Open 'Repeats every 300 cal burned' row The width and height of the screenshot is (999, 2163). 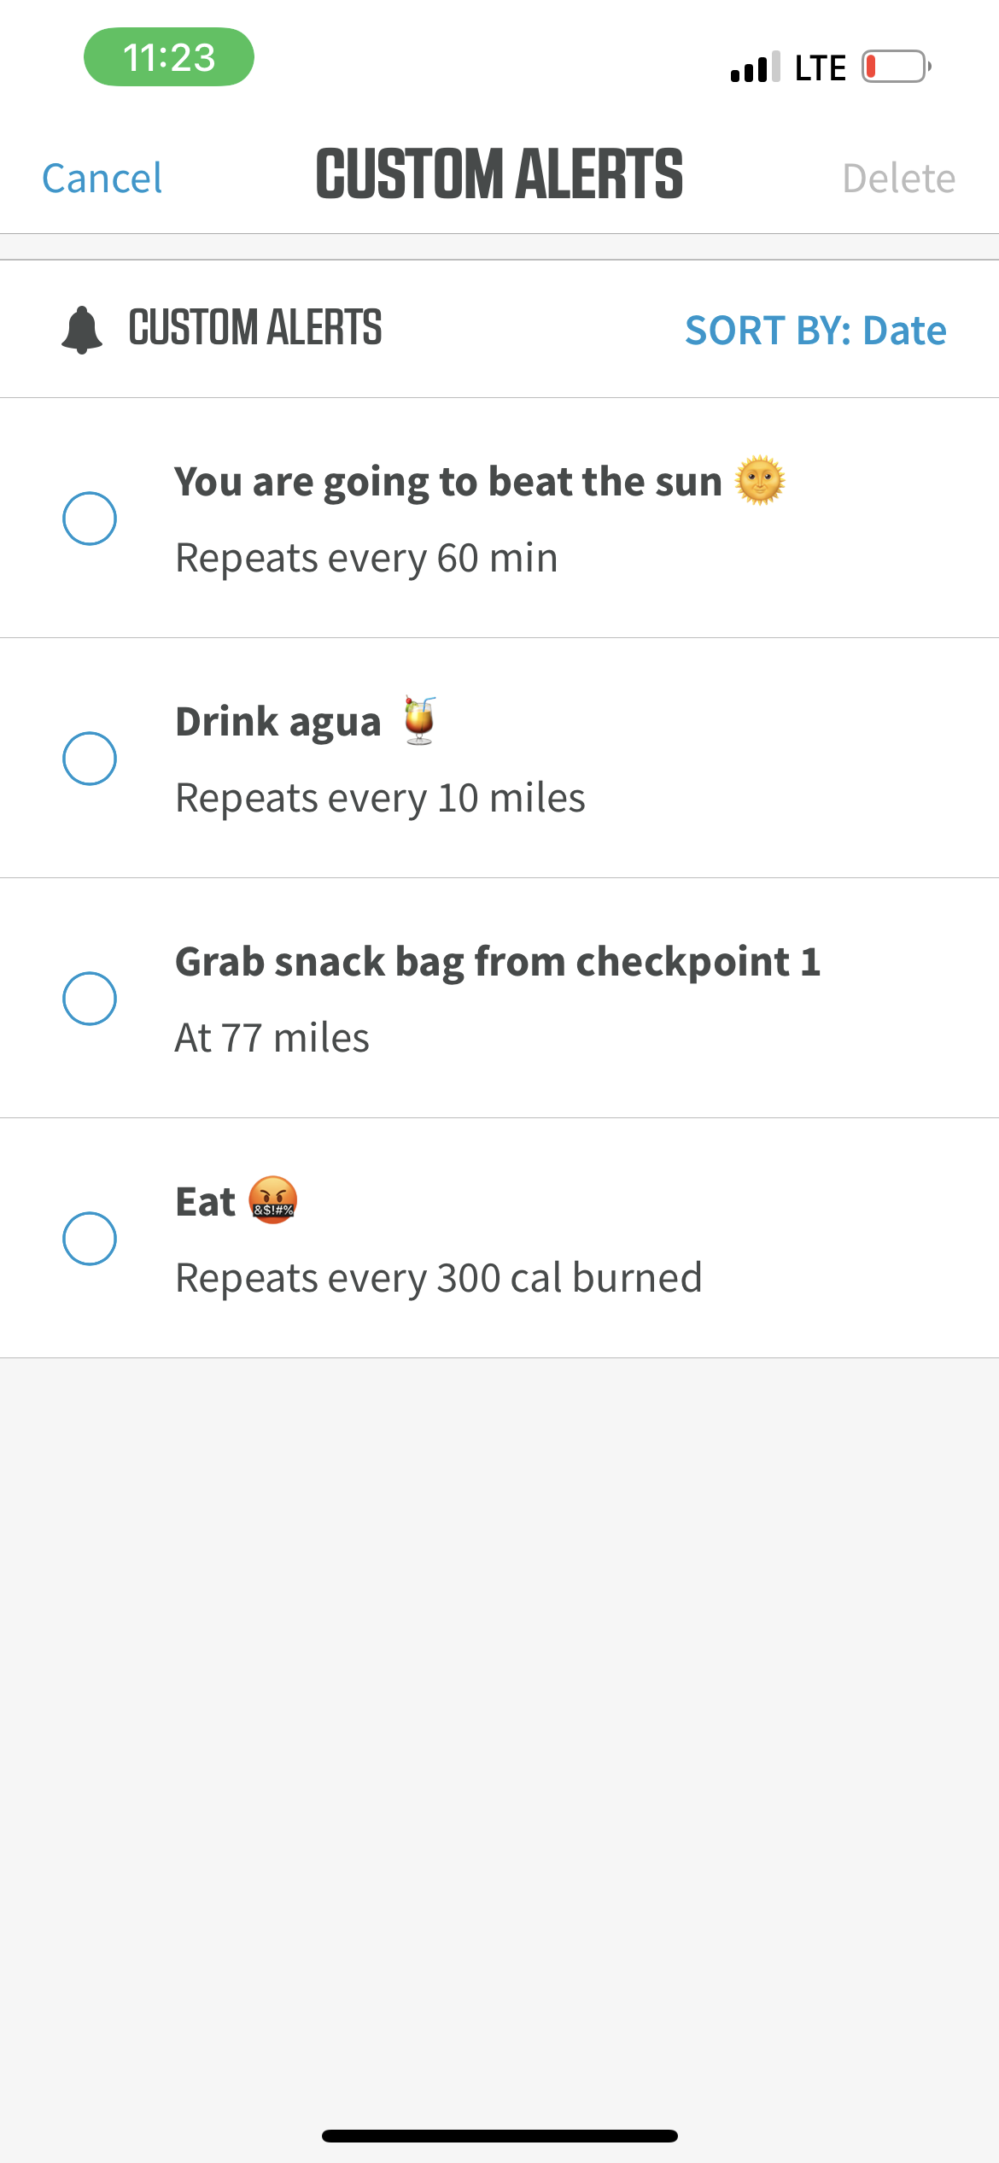tap(438, 1279)
